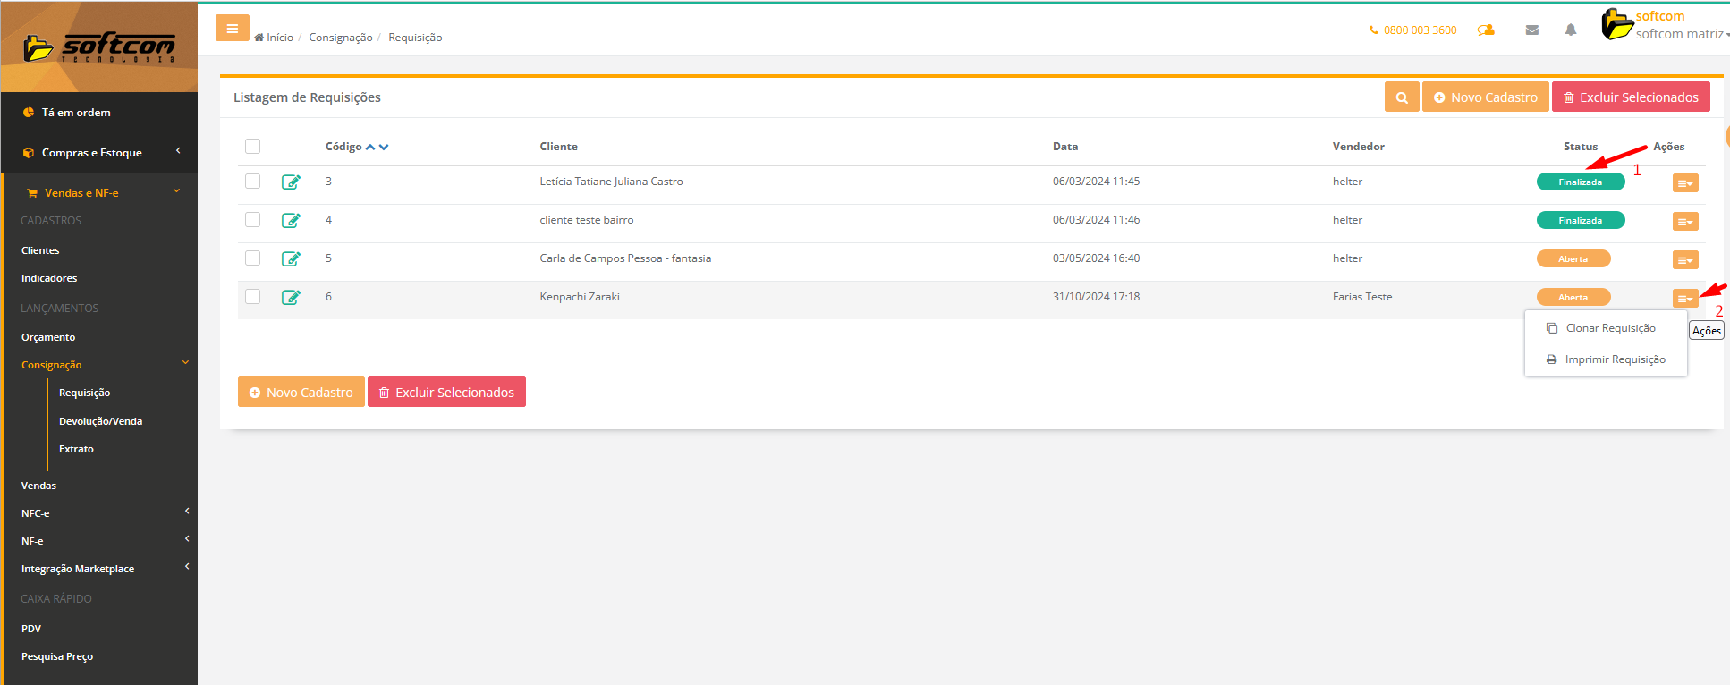Expand the Compras e Estoque sidebar menu
Viewport: 1730px width, 685px height.
(x=98, y=153)
